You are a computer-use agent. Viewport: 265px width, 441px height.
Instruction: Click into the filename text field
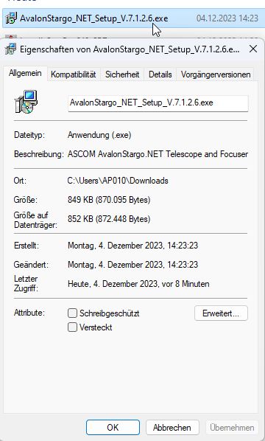(158, 103)
